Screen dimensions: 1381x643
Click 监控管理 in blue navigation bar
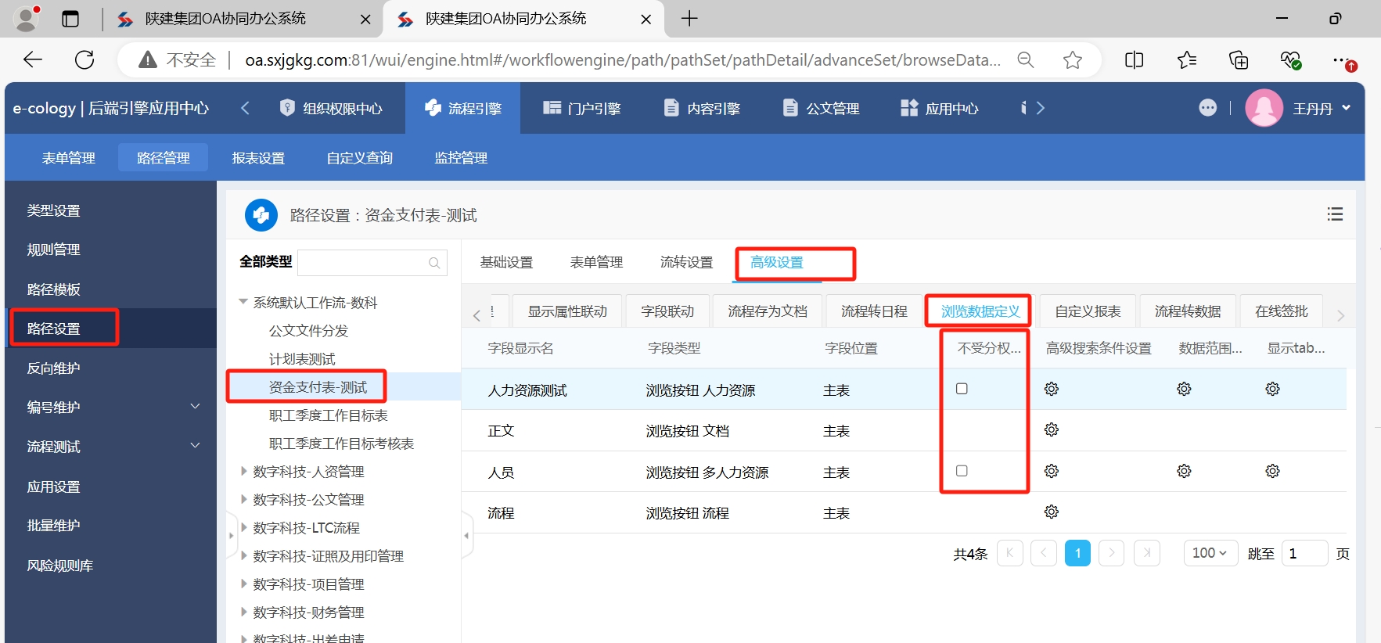click(x=461, y=158)
